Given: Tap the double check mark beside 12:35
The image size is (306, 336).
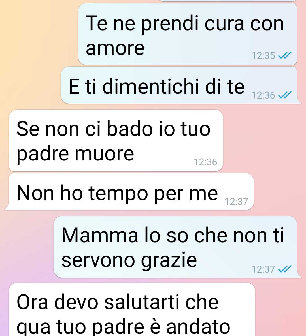Looking at the screenshot, I should click(x=285, y=55).
